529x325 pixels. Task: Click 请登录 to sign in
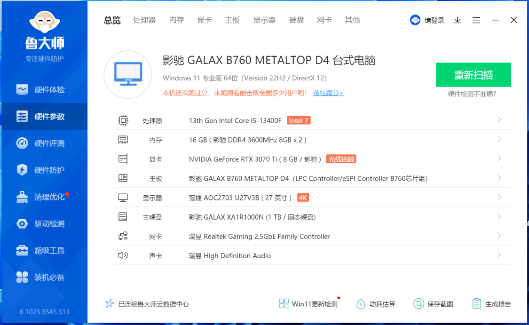[434, 20]
